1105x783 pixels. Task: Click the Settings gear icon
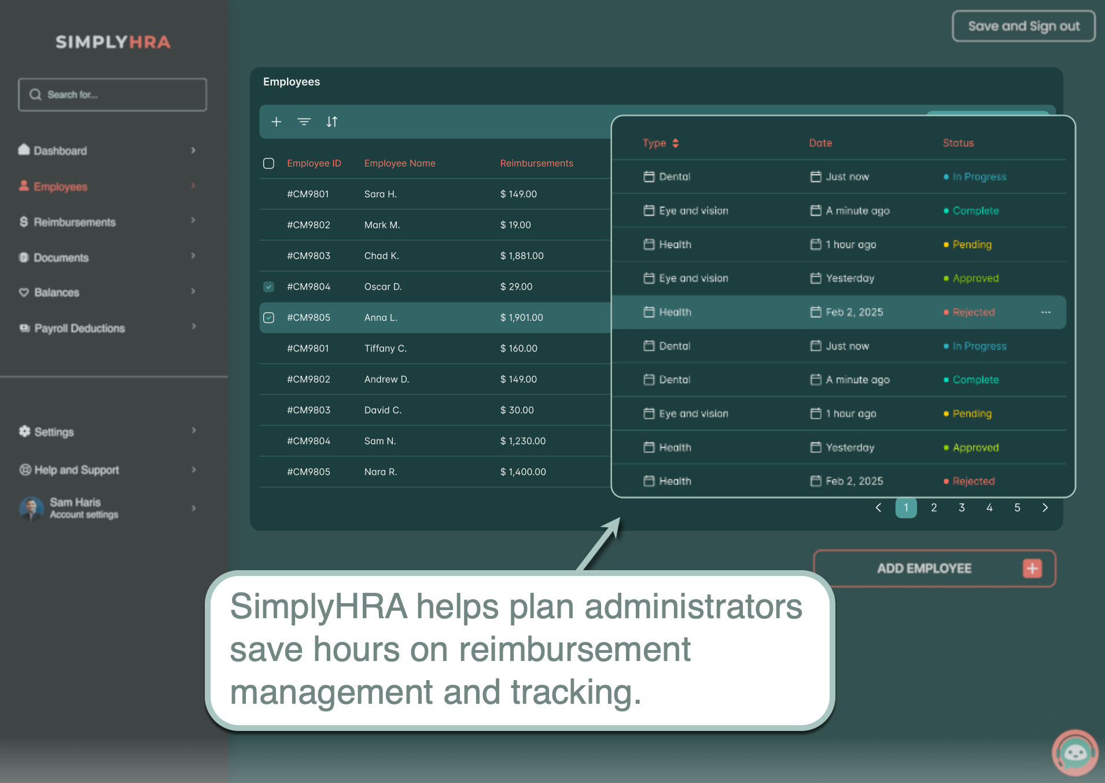(x=24, y=431)
